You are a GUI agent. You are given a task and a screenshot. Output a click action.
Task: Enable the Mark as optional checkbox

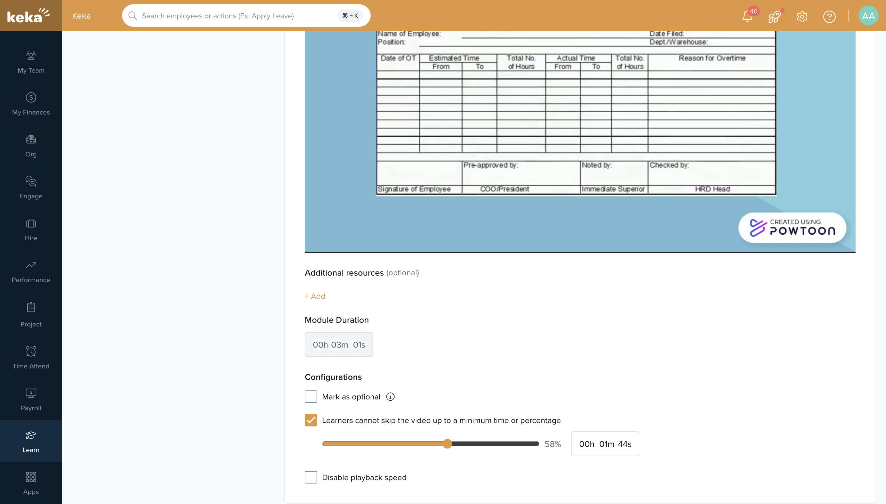point(311,397)
